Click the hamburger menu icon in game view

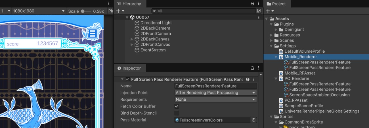(x=92, y=34)
